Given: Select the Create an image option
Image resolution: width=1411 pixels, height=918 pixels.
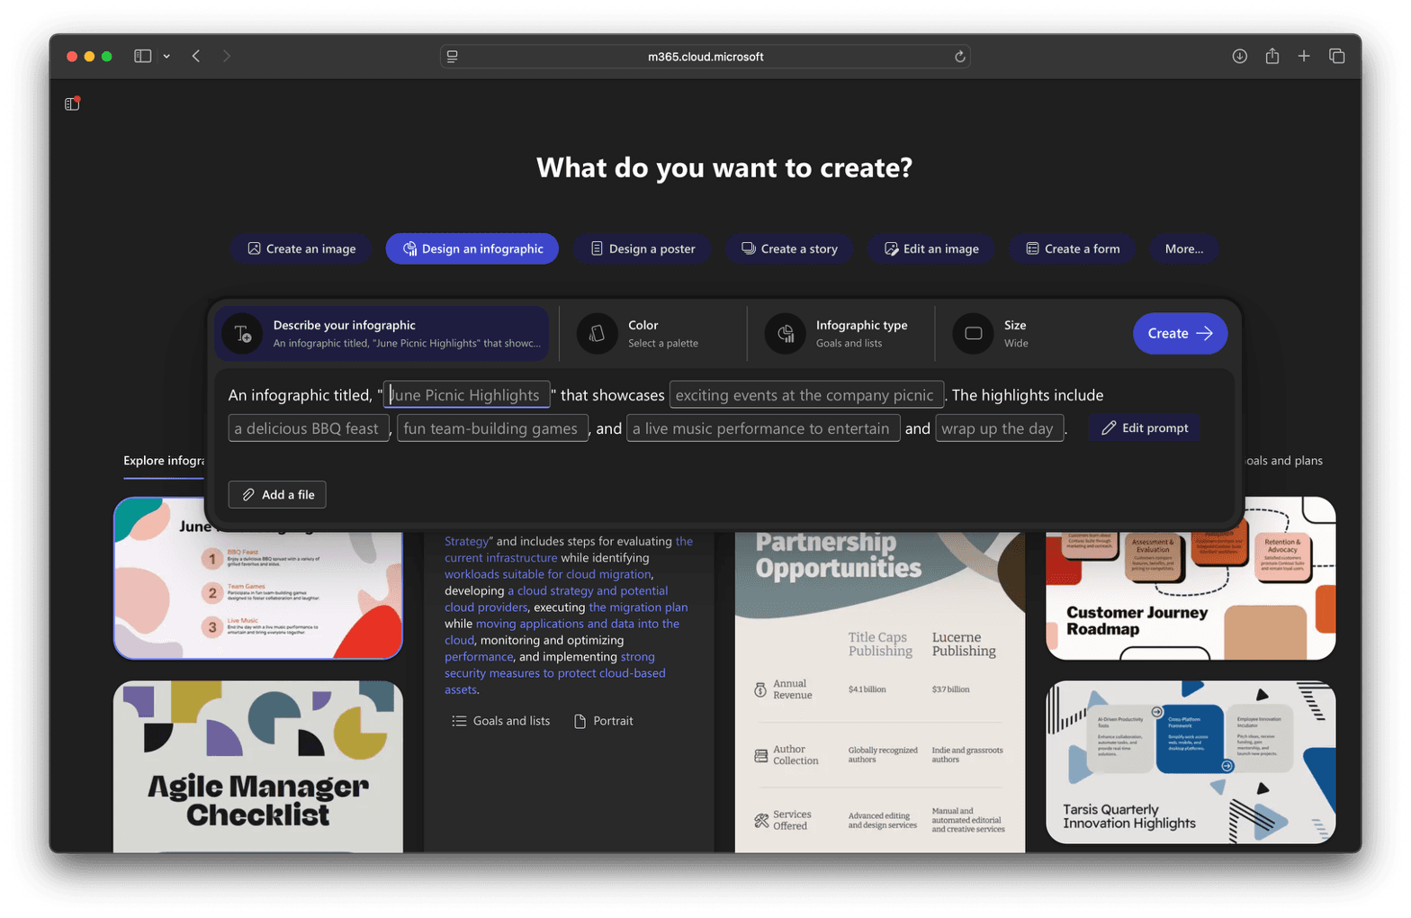Looking at the screenshot, I should click(x=301, y=249).
